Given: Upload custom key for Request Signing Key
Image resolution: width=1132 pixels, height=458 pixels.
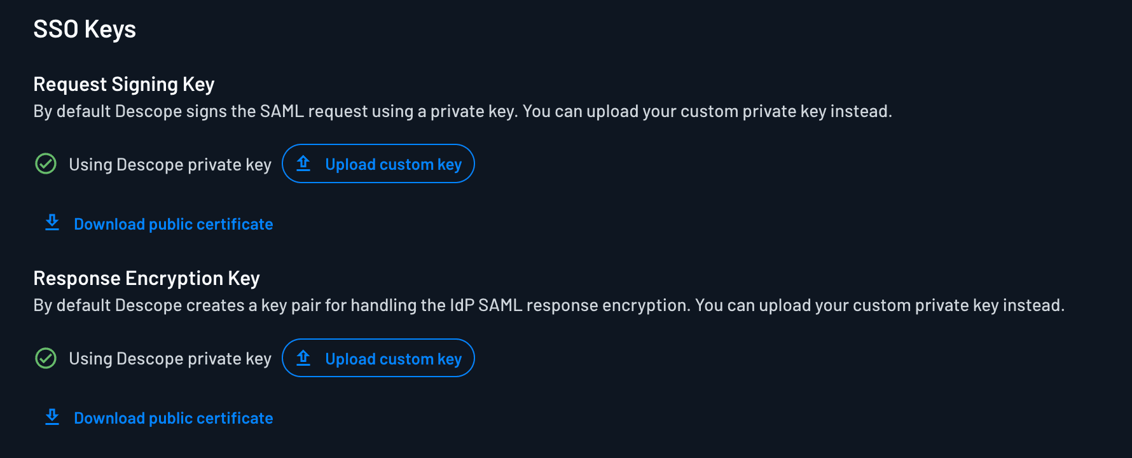Looking at the screenshot, I should (x=378, y=163).
